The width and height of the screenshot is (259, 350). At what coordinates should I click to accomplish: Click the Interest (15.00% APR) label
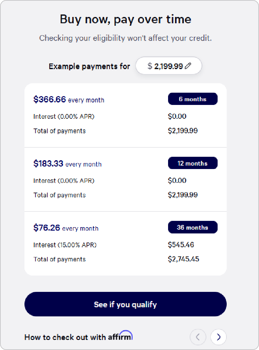click(x=65, y=245)
